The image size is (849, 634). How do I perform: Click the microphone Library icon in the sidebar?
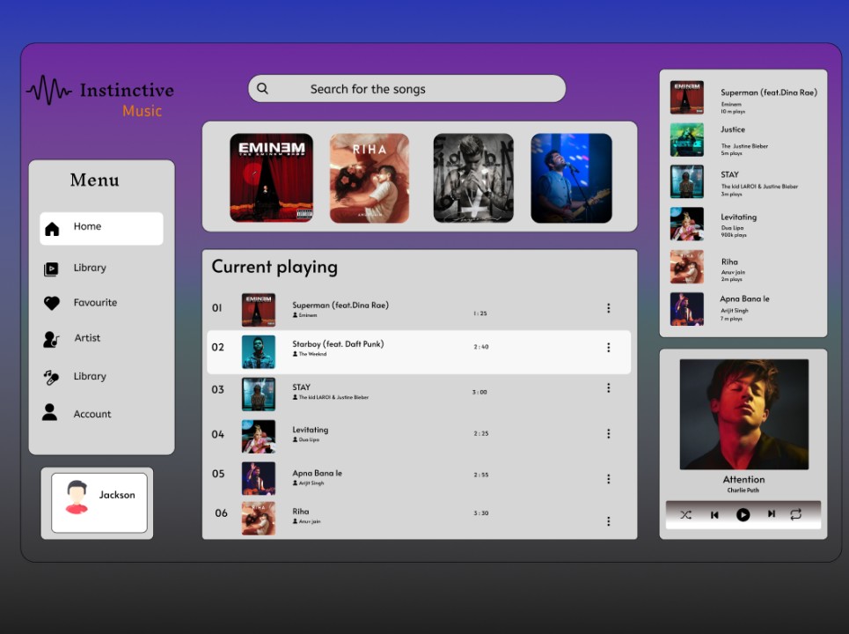(x=53, y=376)
